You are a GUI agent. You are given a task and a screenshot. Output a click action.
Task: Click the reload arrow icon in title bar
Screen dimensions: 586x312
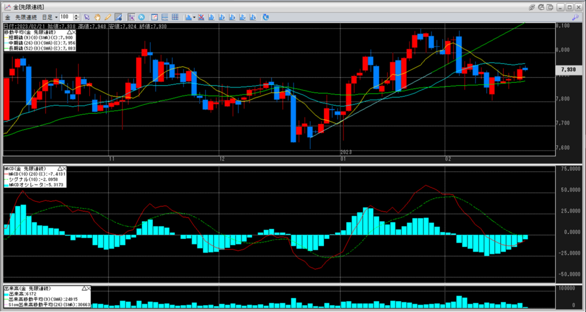click(541, 7)
